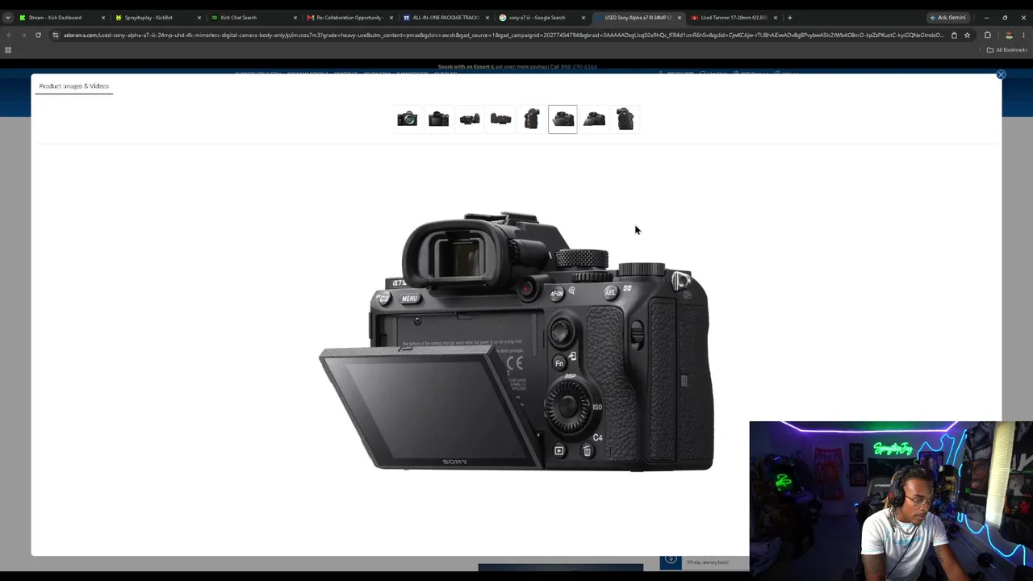This screenshot has width=1033, height=581.
Task: Open Ask Gemini
Action: coord(948,18)
